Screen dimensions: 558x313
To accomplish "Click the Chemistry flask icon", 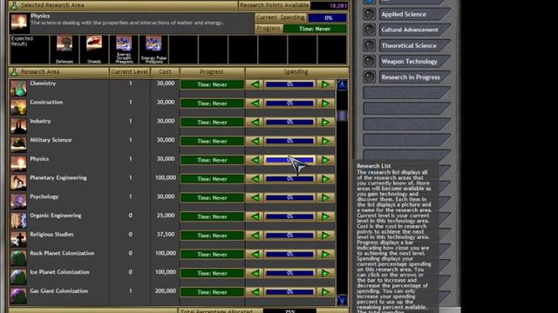I will coord(18,88).
